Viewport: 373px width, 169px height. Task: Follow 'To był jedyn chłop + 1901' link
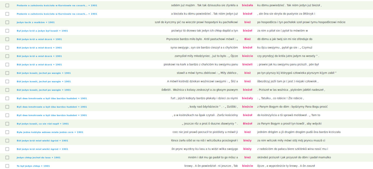pyautogui.click(x=33, y=166)
